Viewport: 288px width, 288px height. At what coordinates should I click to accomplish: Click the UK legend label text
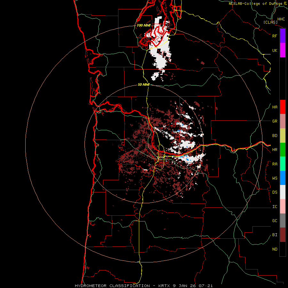click(275, 50)
